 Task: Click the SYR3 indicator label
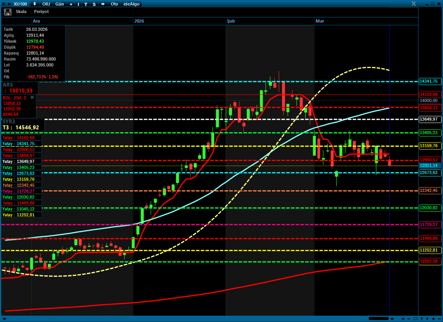pos(9,121)
